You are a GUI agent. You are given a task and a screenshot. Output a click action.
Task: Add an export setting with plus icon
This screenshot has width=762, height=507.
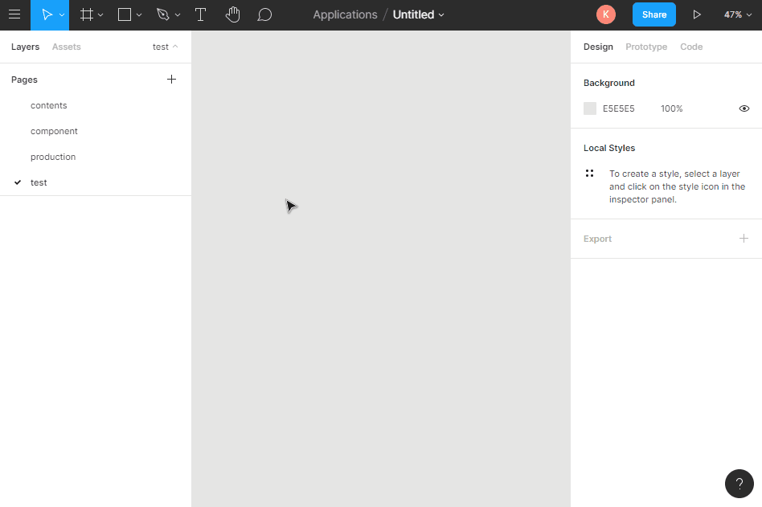744,238
